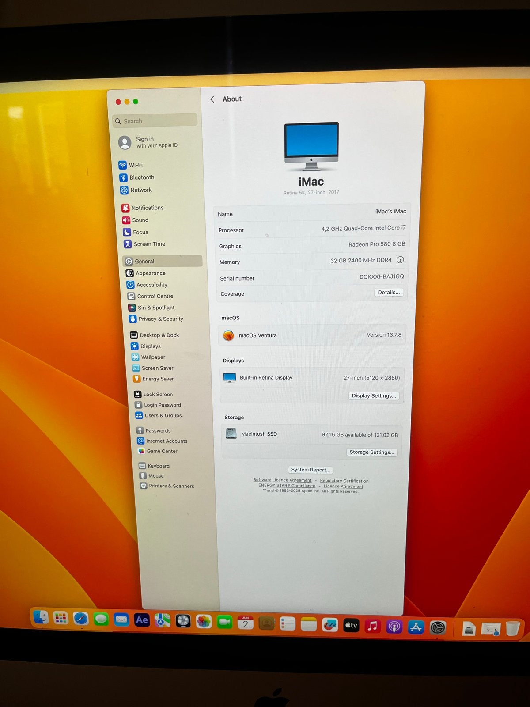The image size is (530, 707).
Task: Open Printers & Scanners settings
Action: point(167,486)
